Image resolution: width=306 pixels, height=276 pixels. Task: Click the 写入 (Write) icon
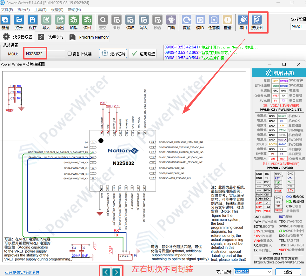point(144,22)
